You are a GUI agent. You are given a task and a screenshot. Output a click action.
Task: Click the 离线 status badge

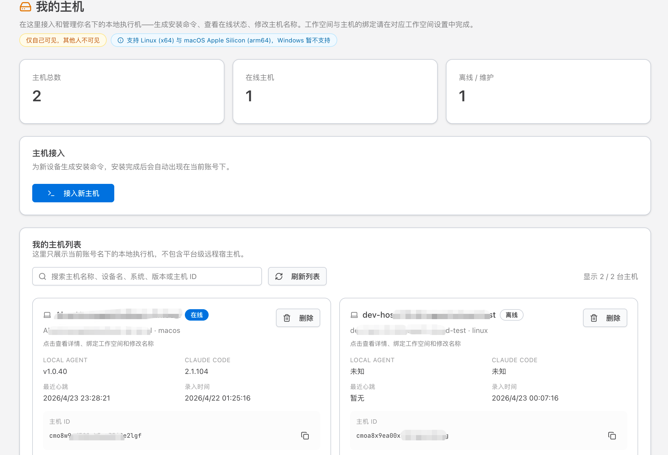click(512, 315)
